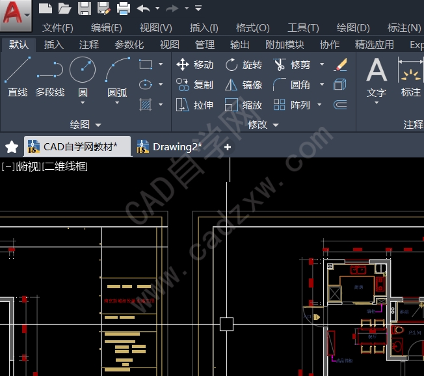The width and height of the screenshot is (424, 376).
Task: Expand the hatch tool dropdown arrow
Action: [161, 105]
